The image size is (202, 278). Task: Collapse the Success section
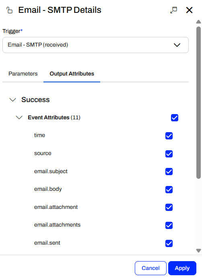(12, 100)
